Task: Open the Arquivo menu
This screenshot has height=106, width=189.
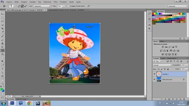Action: 9,2
